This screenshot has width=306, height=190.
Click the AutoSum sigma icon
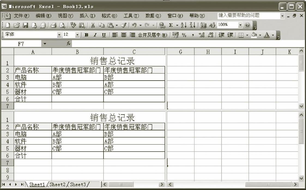click(171, 25)
